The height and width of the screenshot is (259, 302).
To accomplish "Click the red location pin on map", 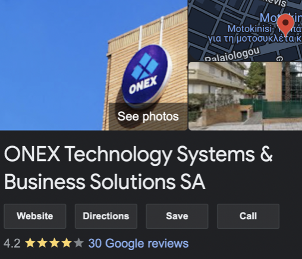I will [x=285, y=25].
